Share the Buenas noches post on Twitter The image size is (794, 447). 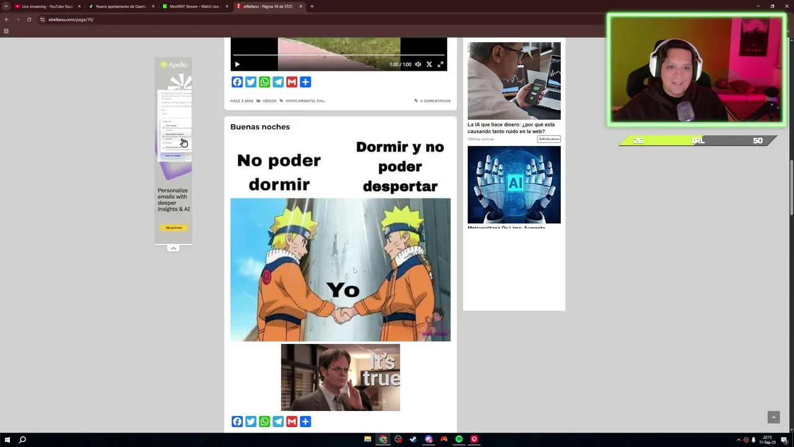(x=251, y=422)
